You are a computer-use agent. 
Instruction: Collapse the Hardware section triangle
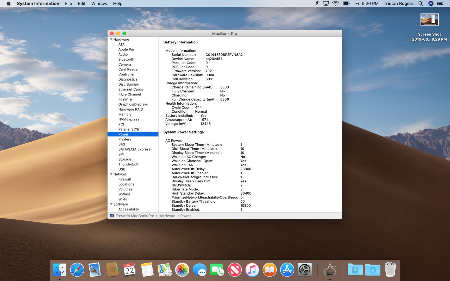pos(111,39)
